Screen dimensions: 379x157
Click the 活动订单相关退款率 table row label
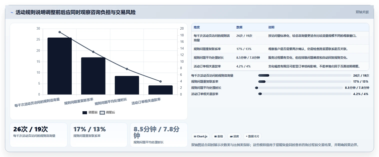(207, 66)
